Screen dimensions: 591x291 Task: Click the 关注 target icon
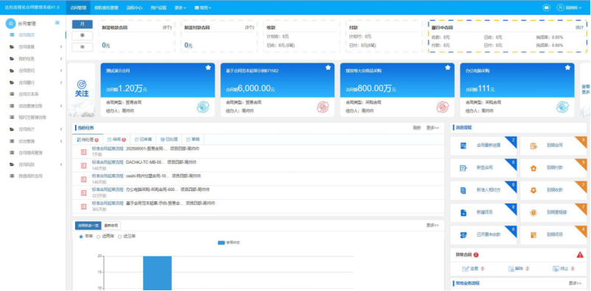82,84
